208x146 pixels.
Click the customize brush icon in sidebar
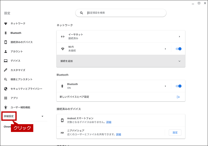click(5, 70)
